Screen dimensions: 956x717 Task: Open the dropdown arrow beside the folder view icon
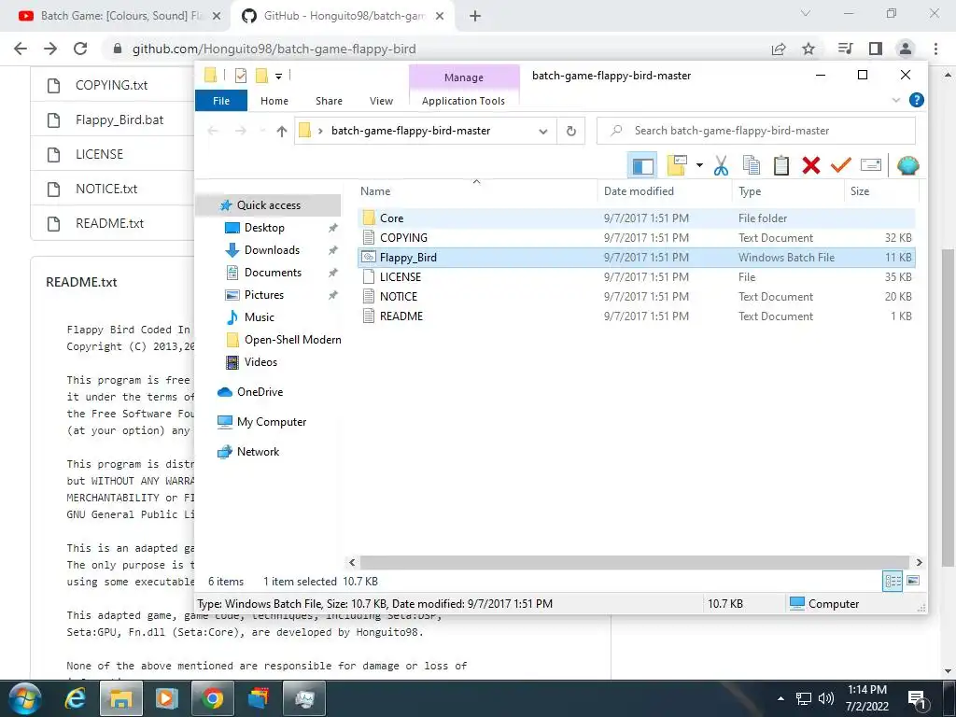pyautogui.click(x=699, y=165)
